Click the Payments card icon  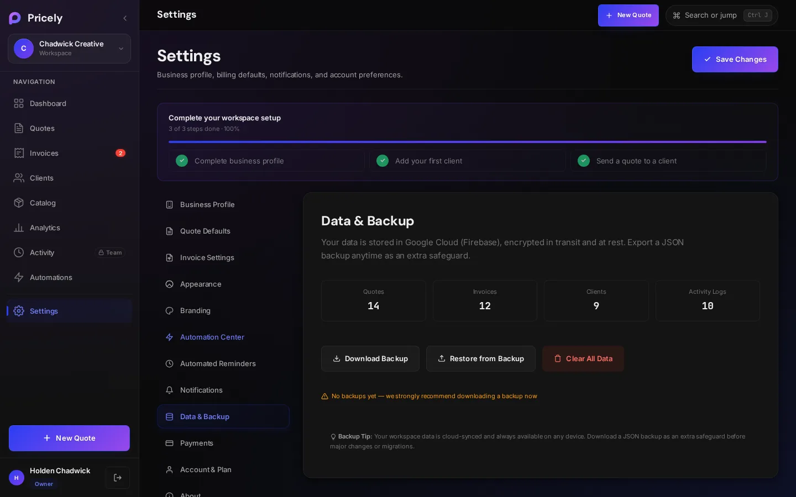(170, 443)
